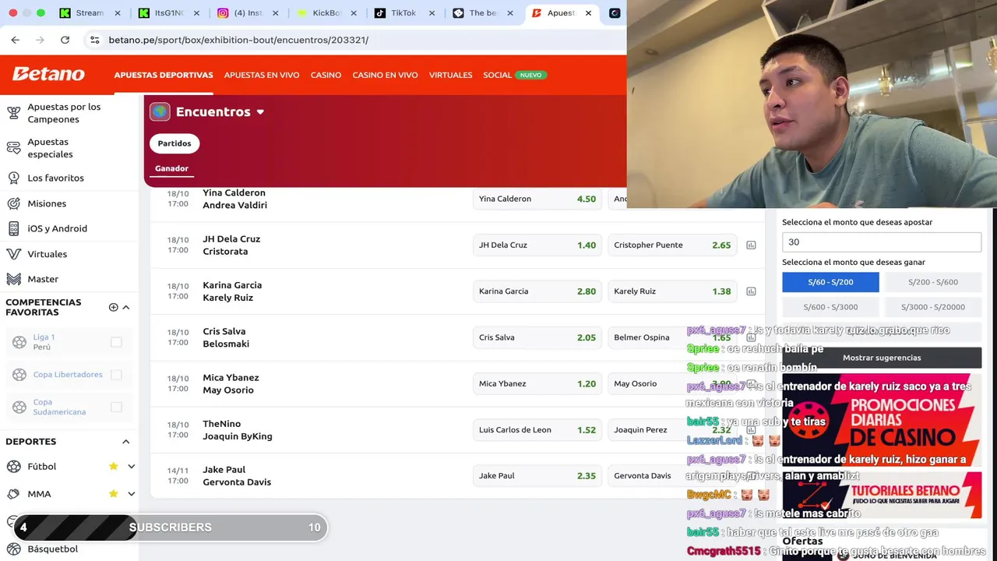The width and height of the screenshot is (997, 561).
Task: Open Virtuales top menu item
Action: pyautogui.click(x=450, y=75)
